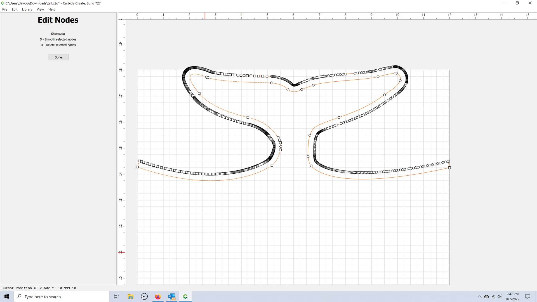Click the cursor position readout in status bar
The image size is (537, 302).
coord(39,288)
